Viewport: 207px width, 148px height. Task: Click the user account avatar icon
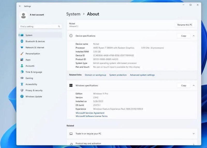[24, 16]
